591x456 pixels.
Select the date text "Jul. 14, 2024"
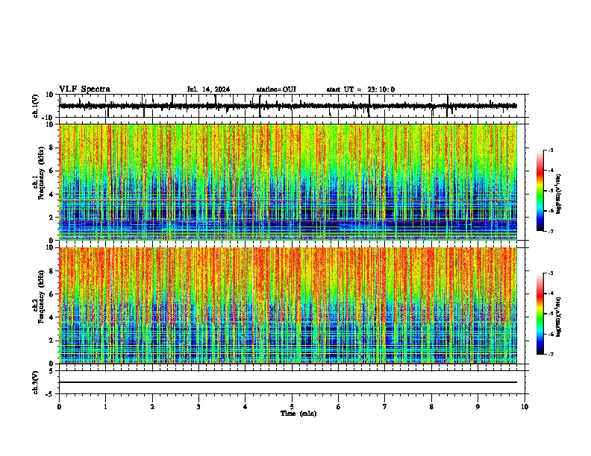(x=208, y=89)
